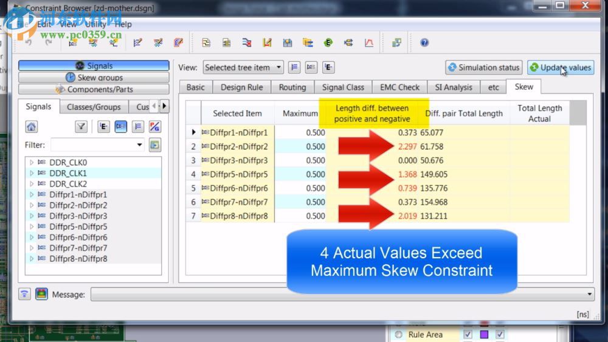The width and height of the screenshot is (608, 342).
Task: Click the E- icon above the signal tree
Action: tap(103, 126)
